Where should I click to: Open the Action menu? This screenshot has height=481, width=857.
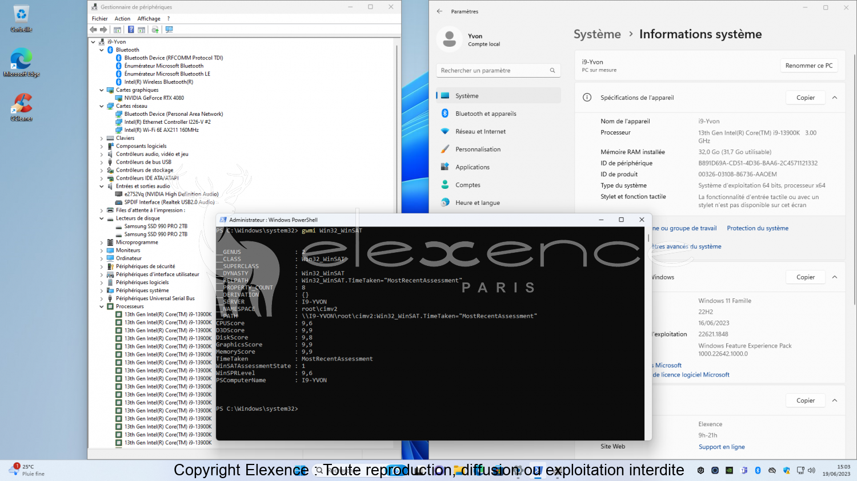point(122,19)
